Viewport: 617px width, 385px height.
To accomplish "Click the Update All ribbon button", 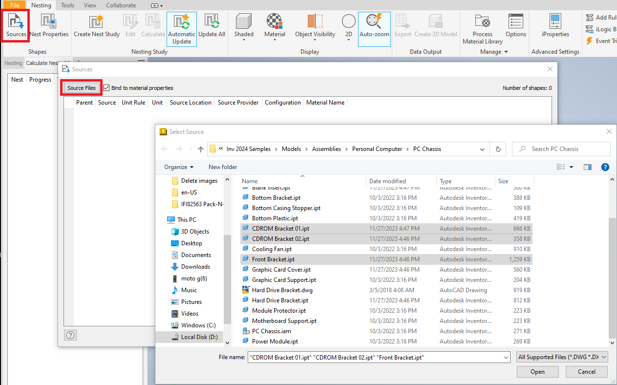I will click(212, 25).
